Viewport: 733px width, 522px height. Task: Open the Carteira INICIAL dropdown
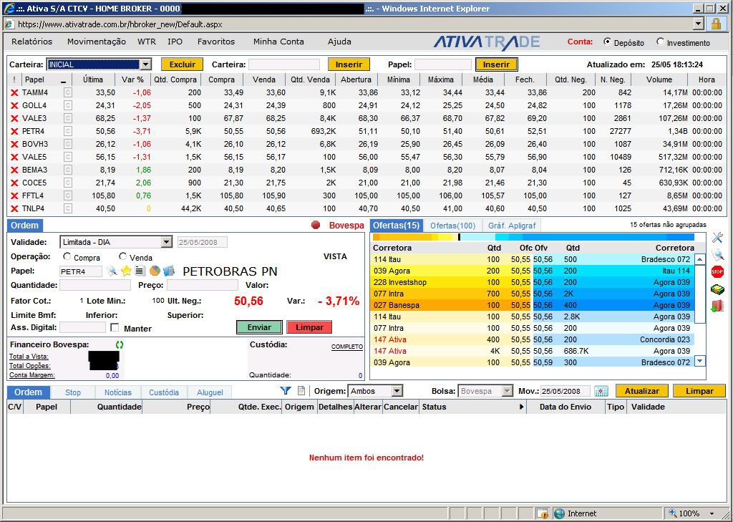coord(146,64)
